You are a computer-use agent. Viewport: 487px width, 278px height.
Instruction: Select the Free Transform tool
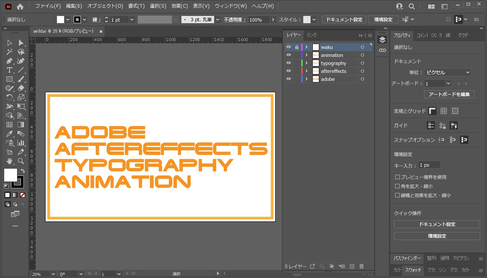click(x=21, y=107)
